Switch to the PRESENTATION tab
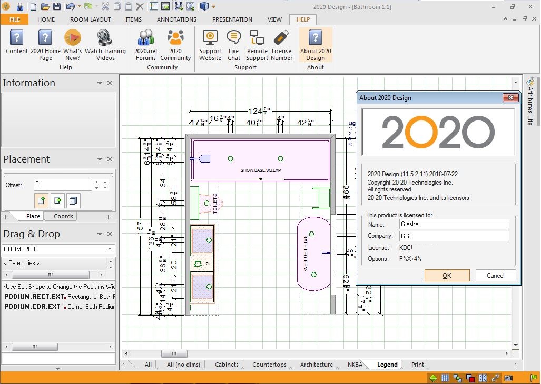 [232, 19]
